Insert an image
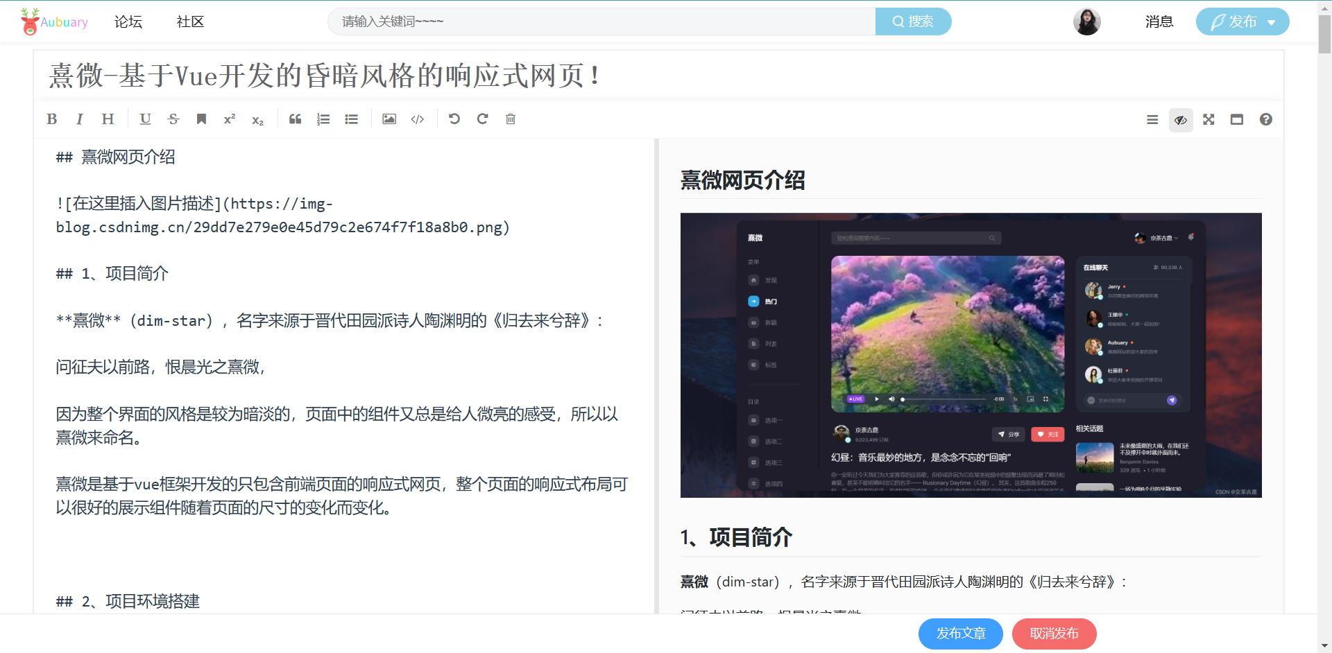Viewport: 1332px width, 653px height. (388, 119)
